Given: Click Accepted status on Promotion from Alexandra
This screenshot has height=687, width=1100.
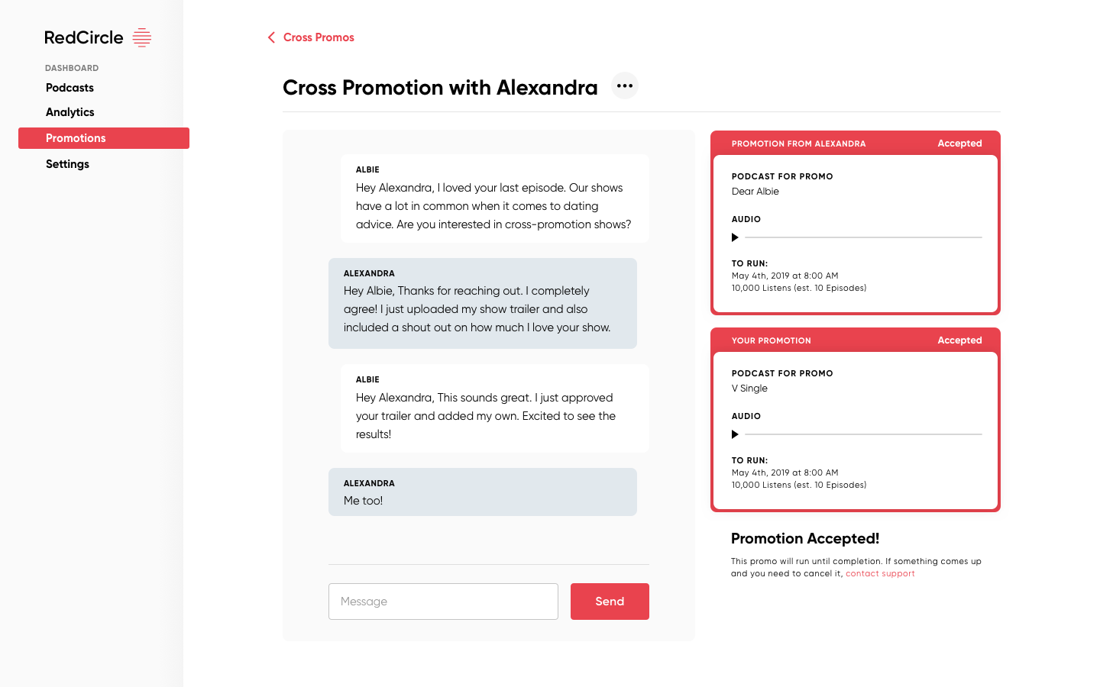Looking at the screenshot, I should click(959, 144).
